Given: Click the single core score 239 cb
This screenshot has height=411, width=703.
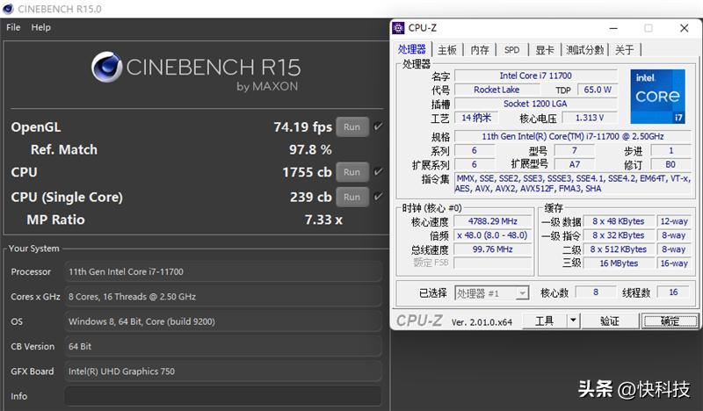Looking at the screenshot, I should coord(311,197).
